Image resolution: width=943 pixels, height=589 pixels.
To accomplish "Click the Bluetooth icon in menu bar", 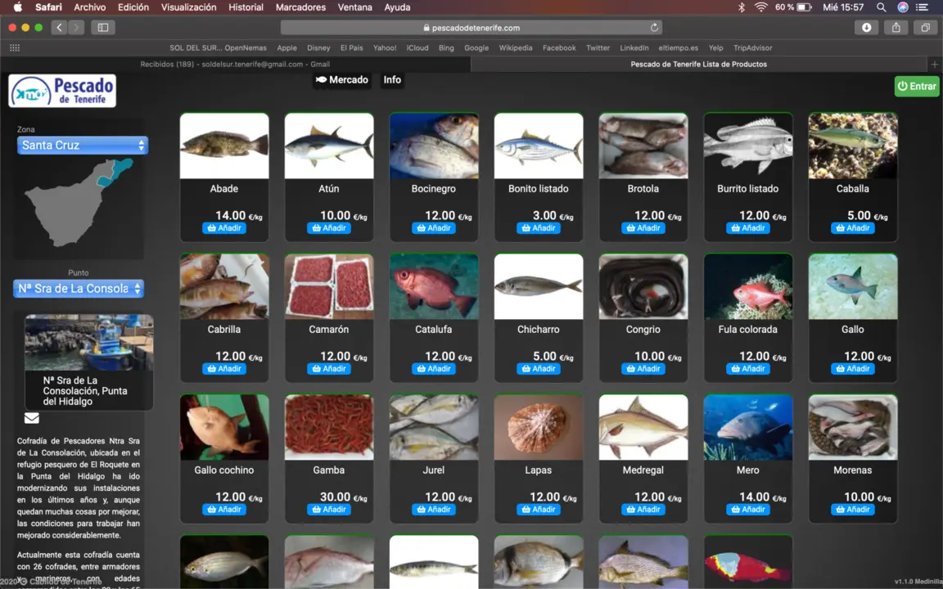I will pos(742,7).
